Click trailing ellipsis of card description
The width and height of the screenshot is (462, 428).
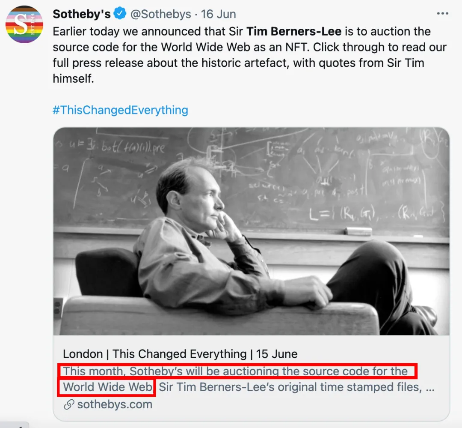(x=430, y=388)
